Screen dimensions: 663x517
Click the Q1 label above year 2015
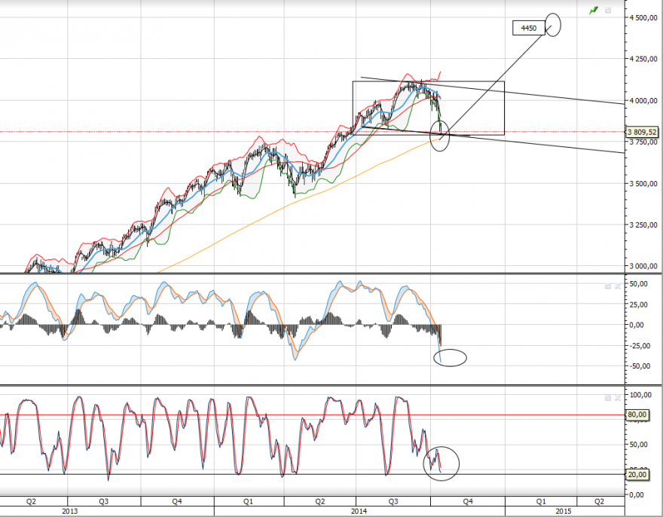[541, 501]
